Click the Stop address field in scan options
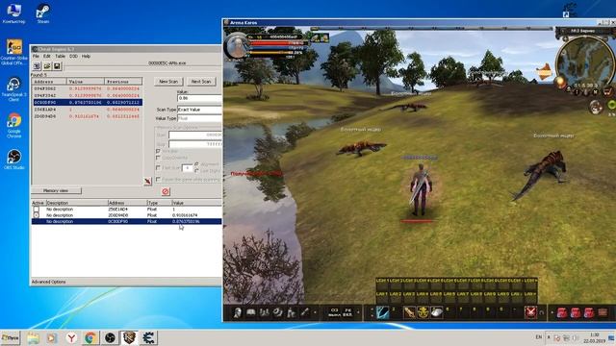Image resolution: width=616 pixels, height=346 pixels. click(195, 144)
